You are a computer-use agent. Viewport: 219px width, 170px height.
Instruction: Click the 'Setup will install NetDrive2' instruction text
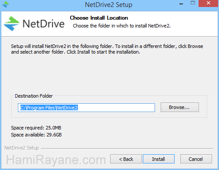(x=107, y=49)
